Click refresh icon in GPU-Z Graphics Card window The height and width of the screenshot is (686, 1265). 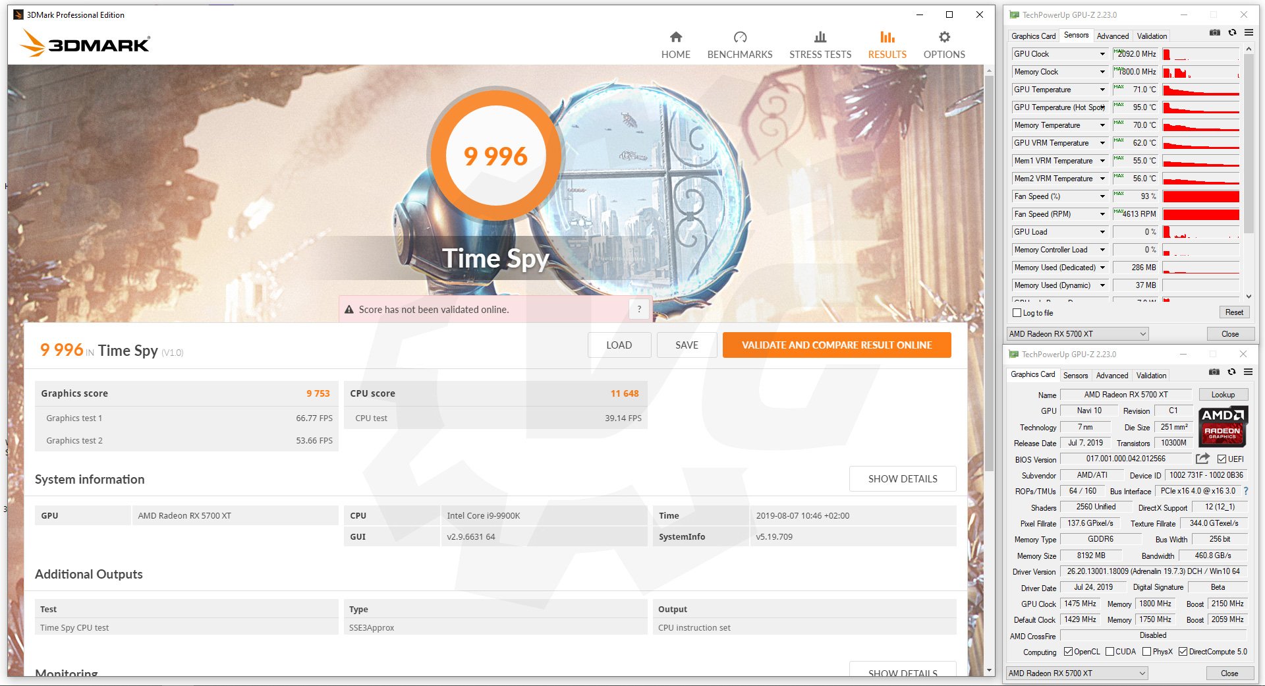point(1231,372)
